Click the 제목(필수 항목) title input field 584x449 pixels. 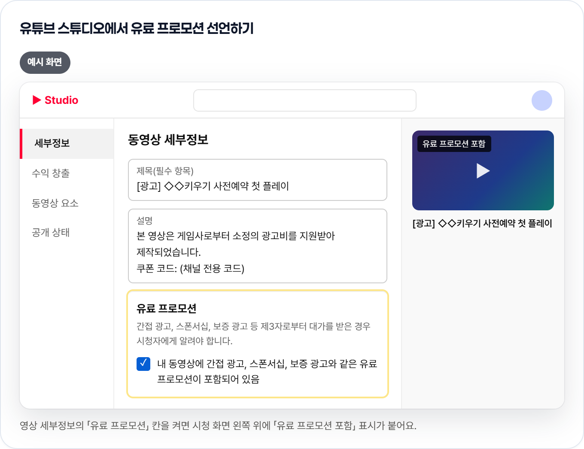pyautogui.click(x=258, y=180)
